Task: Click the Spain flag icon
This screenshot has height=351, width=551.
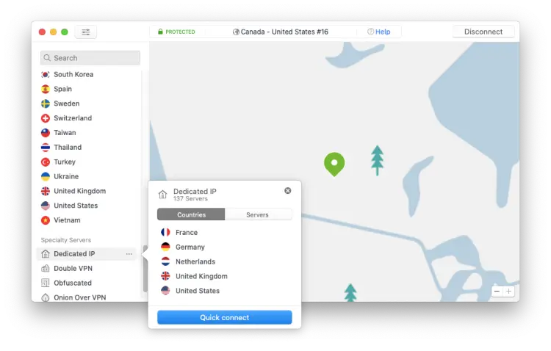Action: pyautogui.click(x=46, y=89)
